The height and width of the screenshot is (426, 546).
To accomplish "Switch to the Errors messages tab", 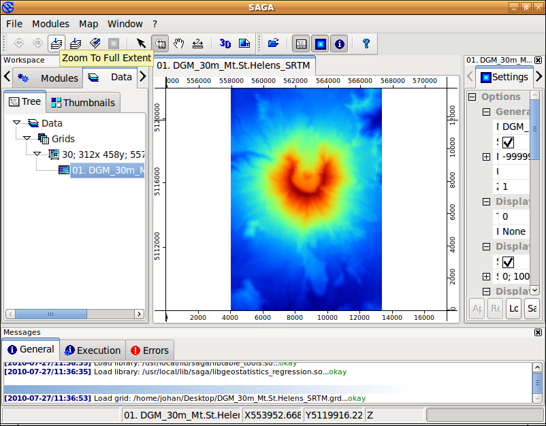I will click(x=149, y=350).
